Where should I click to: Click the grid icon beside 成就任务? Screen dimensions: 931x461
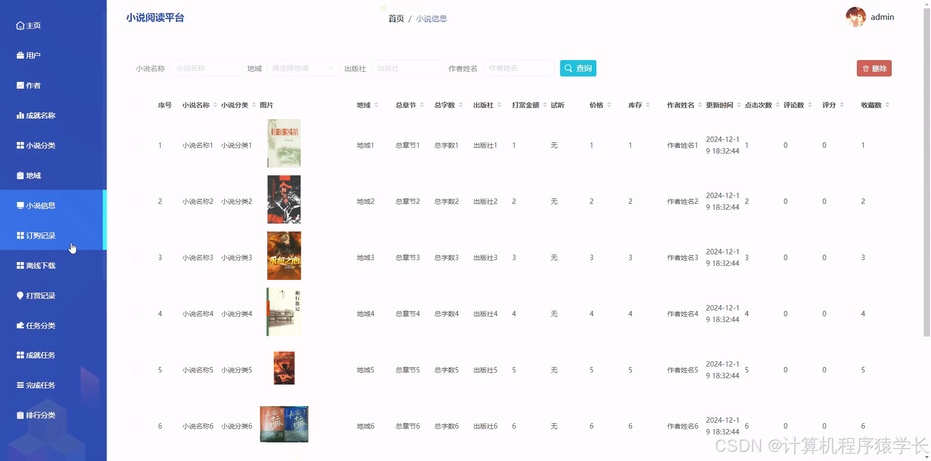click(20, 355)
